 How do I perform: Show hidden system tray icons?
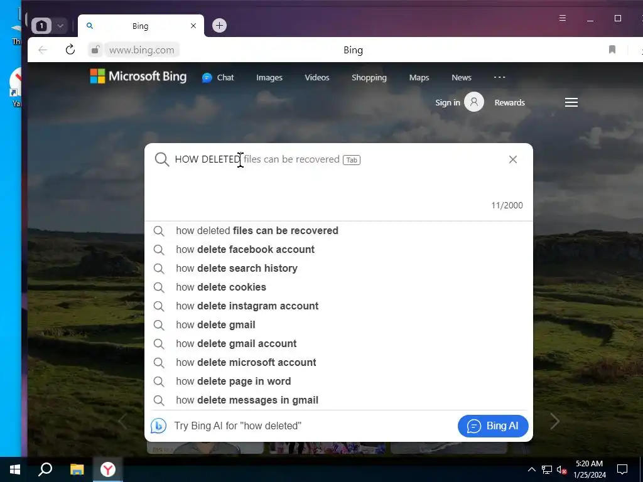point(531,469)
